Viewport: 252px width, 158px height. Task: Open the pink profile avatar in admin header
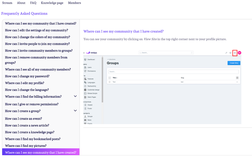(x=239, y=53)
